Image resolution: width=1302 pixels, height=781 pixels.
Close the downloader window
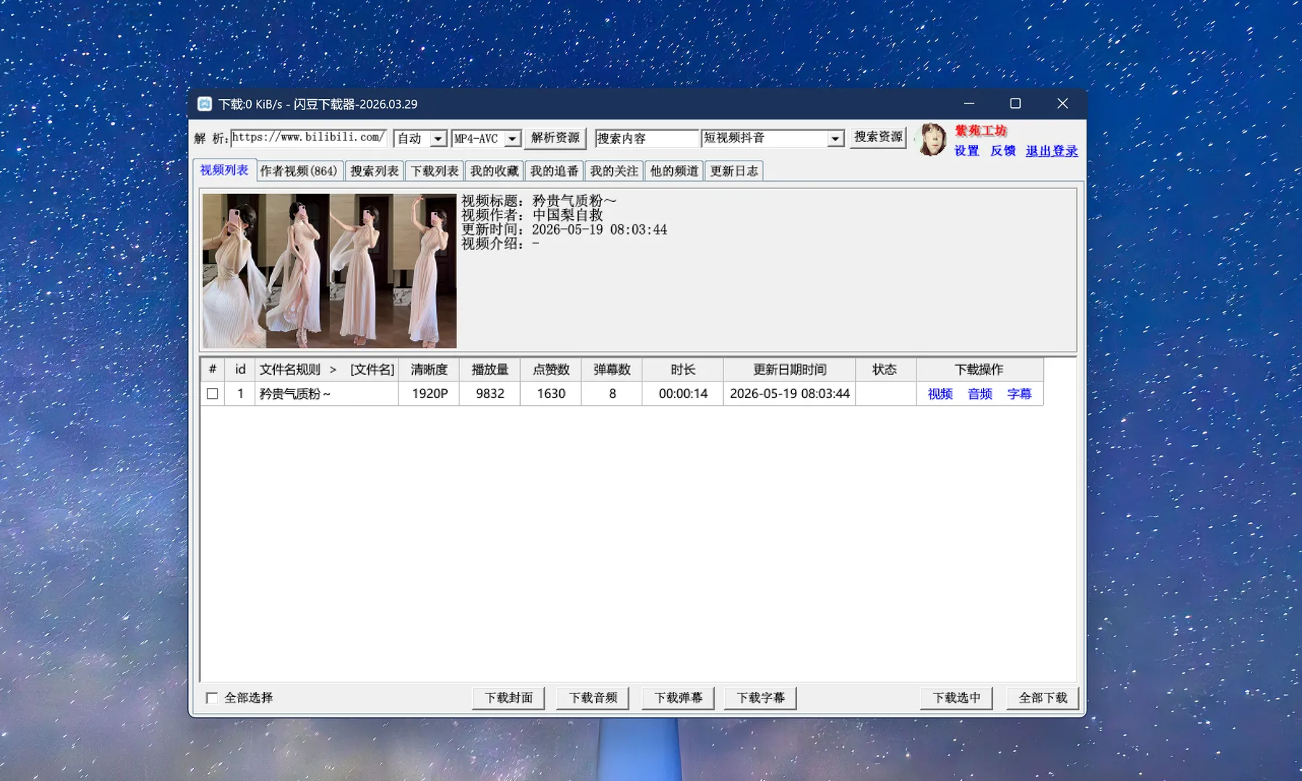point(1063,104)
